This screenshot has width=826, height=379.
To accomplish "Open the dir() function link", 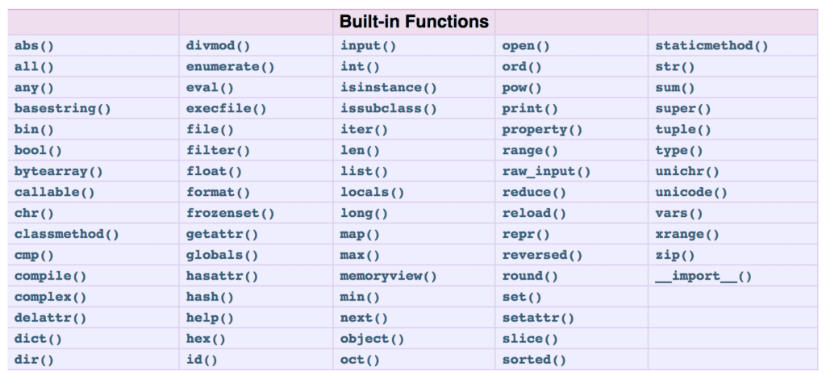I will (34, 360).
